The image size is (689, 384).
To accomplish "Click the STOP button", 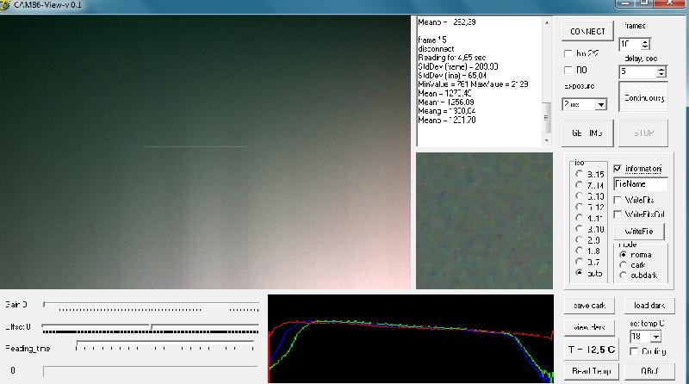I will coord(643,133).
